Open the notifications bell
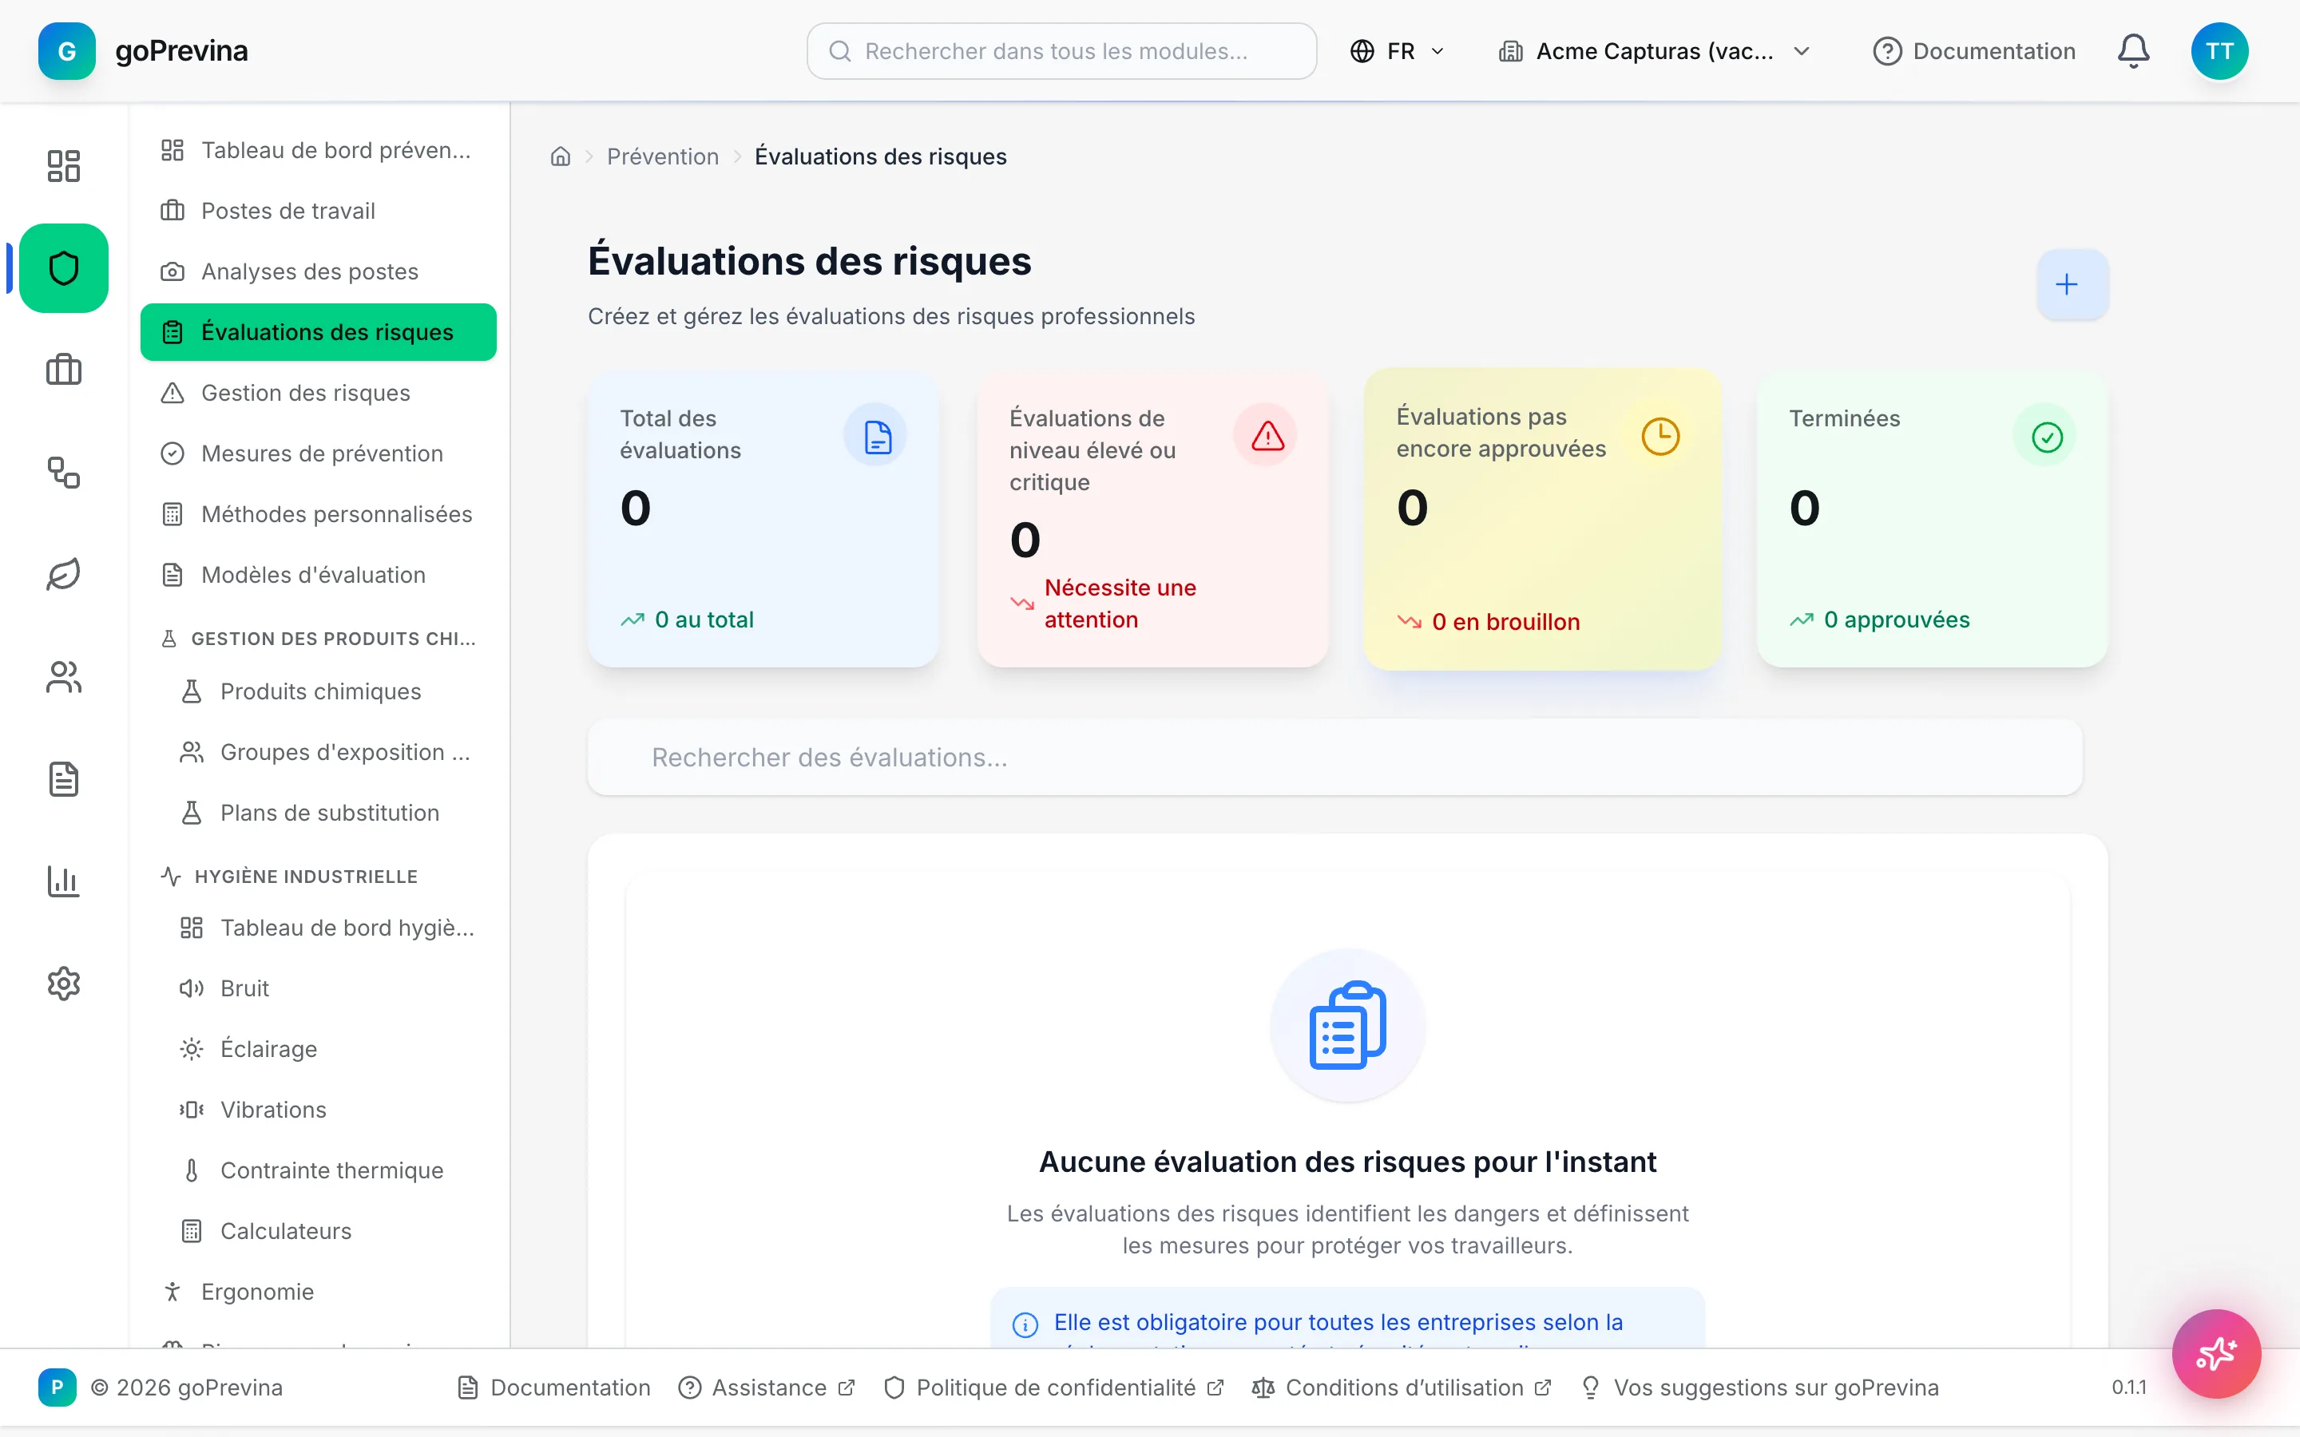 tap(2134, 50)
